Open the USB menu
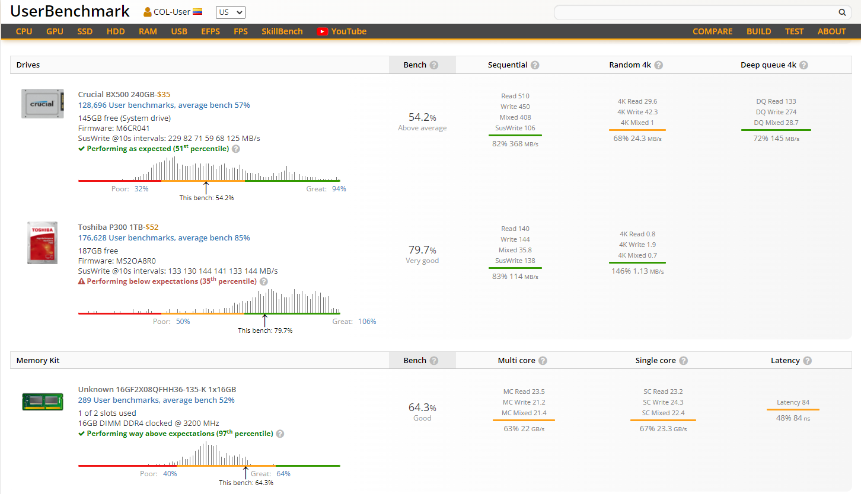The height and width of the screenshot is (494, 861). [179, 31]
